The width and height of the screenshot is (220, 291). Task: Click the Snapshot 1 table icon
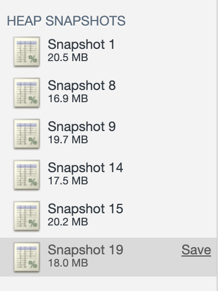point(27,52)
